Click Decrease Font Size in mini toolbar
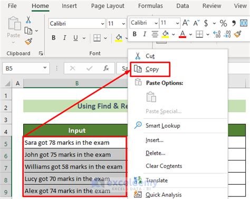250x199 pixels. pos(196,23)
